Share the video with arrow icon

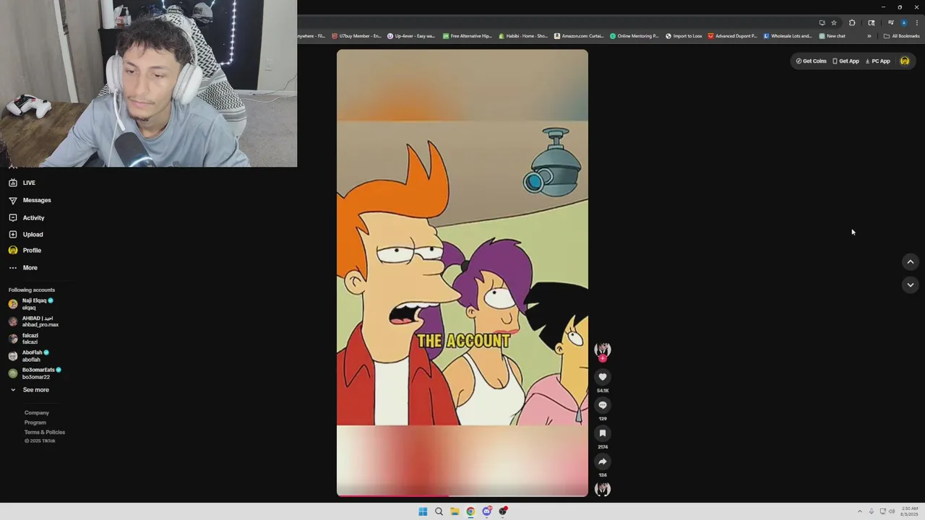tap(603, 461)
